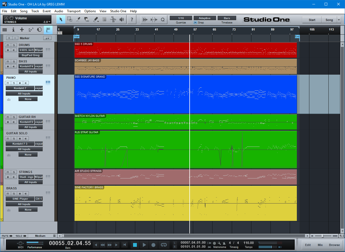Viewport: 345px width, 252px height.
Task: Select the Mute tool
Action: (x=104, y=19)
